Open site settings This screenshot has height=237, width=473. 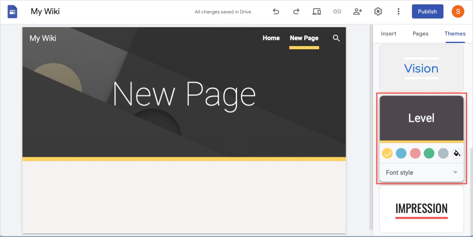[378, 11]
